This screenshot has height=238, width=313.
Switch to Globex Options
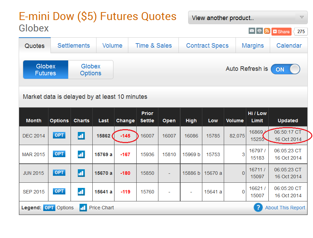(91, 69)
